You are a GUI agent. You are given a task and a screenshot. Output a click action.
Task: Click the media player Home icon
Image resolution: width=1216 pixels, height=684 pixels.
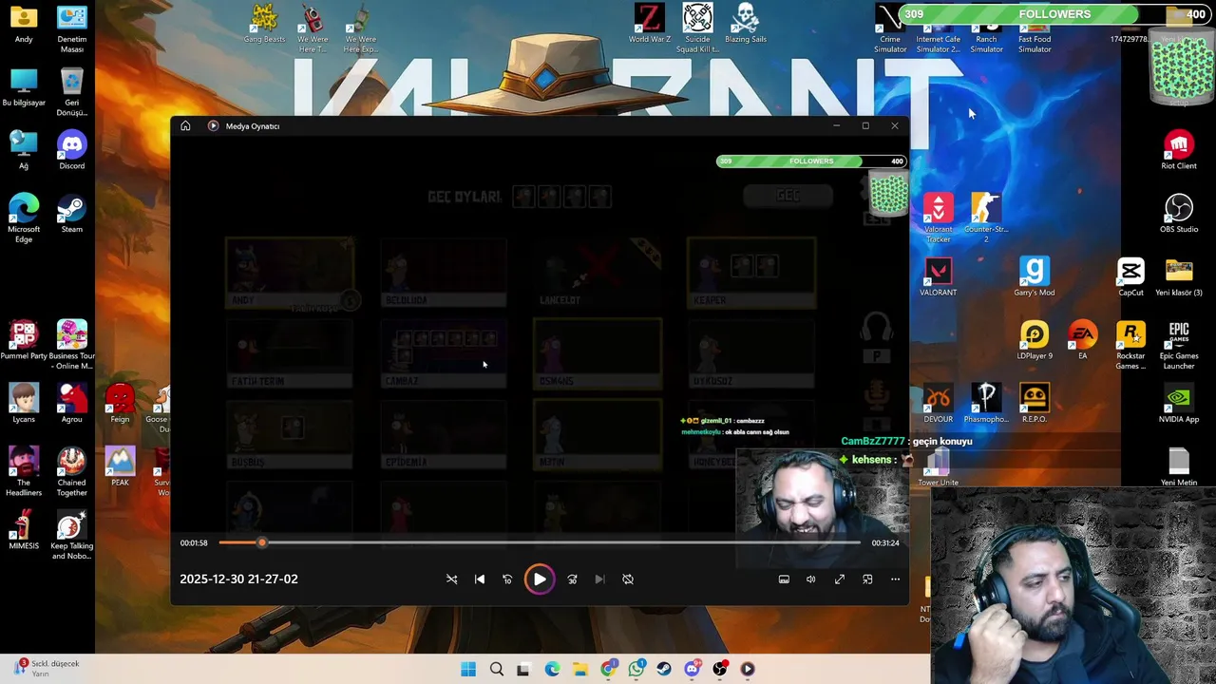pos(185,126)
